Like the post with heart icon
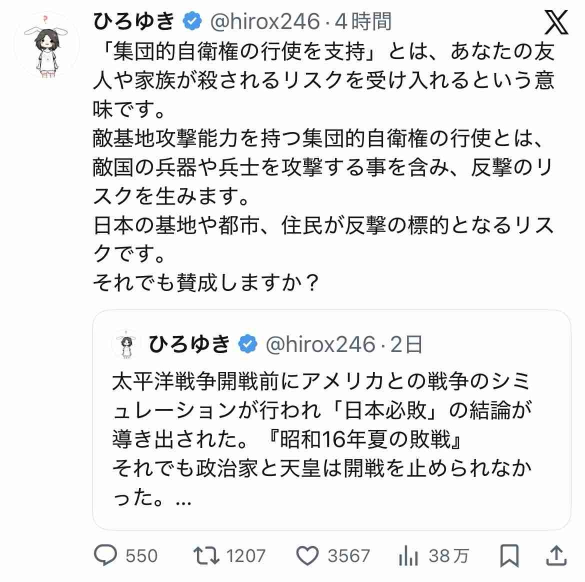This screenshot has height=582, width=585. tap(307, 555)
